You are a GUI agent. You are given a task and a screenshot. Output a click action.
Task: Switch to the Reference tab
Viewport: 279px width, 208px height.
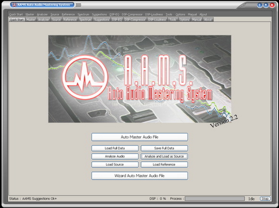(x=70, y=20)
